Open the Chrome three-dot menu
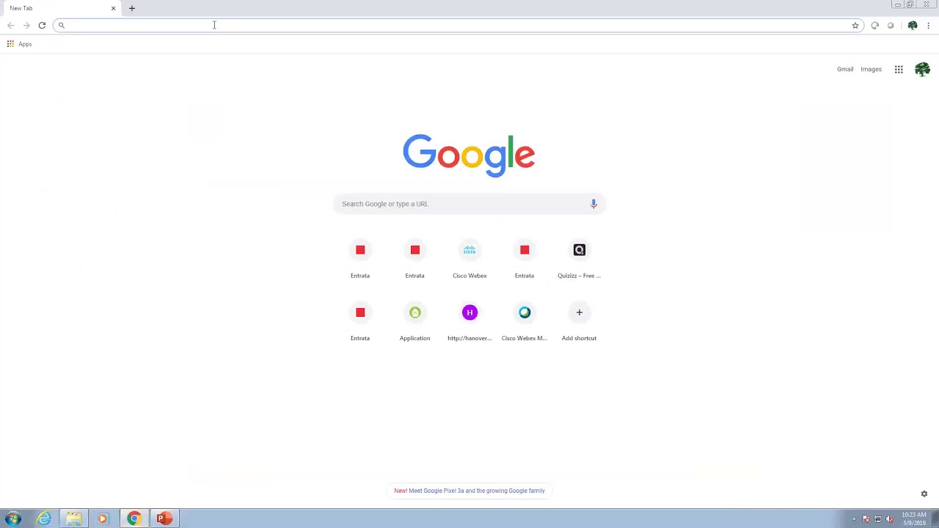Screen dimensions: 939x528 (x=928, y=26)
